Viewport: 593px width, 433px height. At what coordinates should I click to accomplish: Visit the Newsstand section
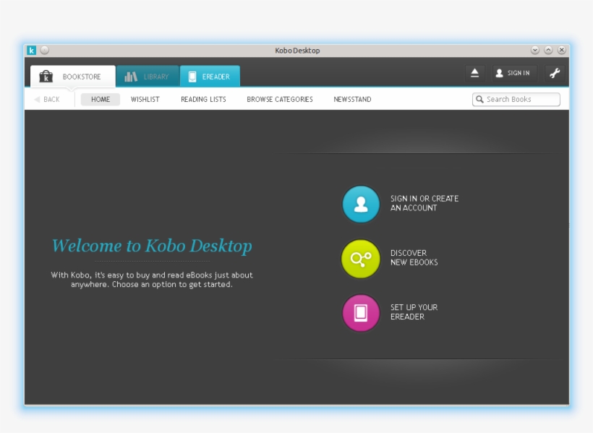coord(352,99)
